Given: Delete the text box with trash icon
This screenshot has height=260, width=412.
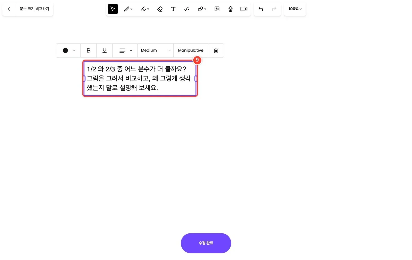Looking at the screenshot, I should pos(216,51).
